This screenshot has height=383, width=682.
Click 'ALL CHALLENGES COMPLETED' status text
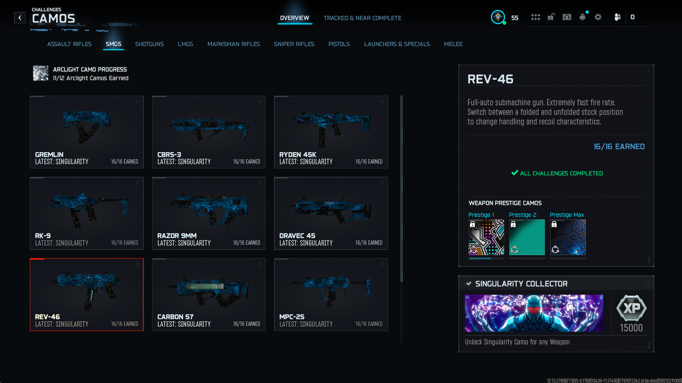(x=561, y=173)
